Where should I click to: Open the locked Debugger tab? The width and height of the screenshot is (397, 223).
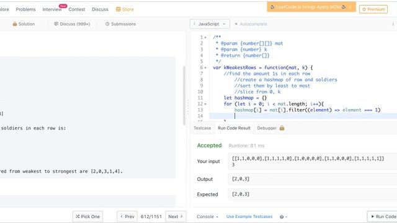pos(270,128)
